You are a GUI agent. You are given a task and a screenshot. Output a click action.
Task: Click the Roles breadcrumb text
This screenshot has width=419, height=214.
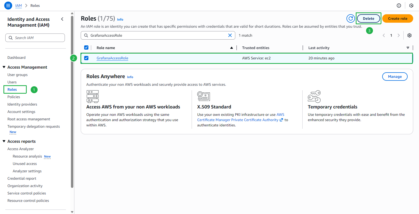pos(35,6)
